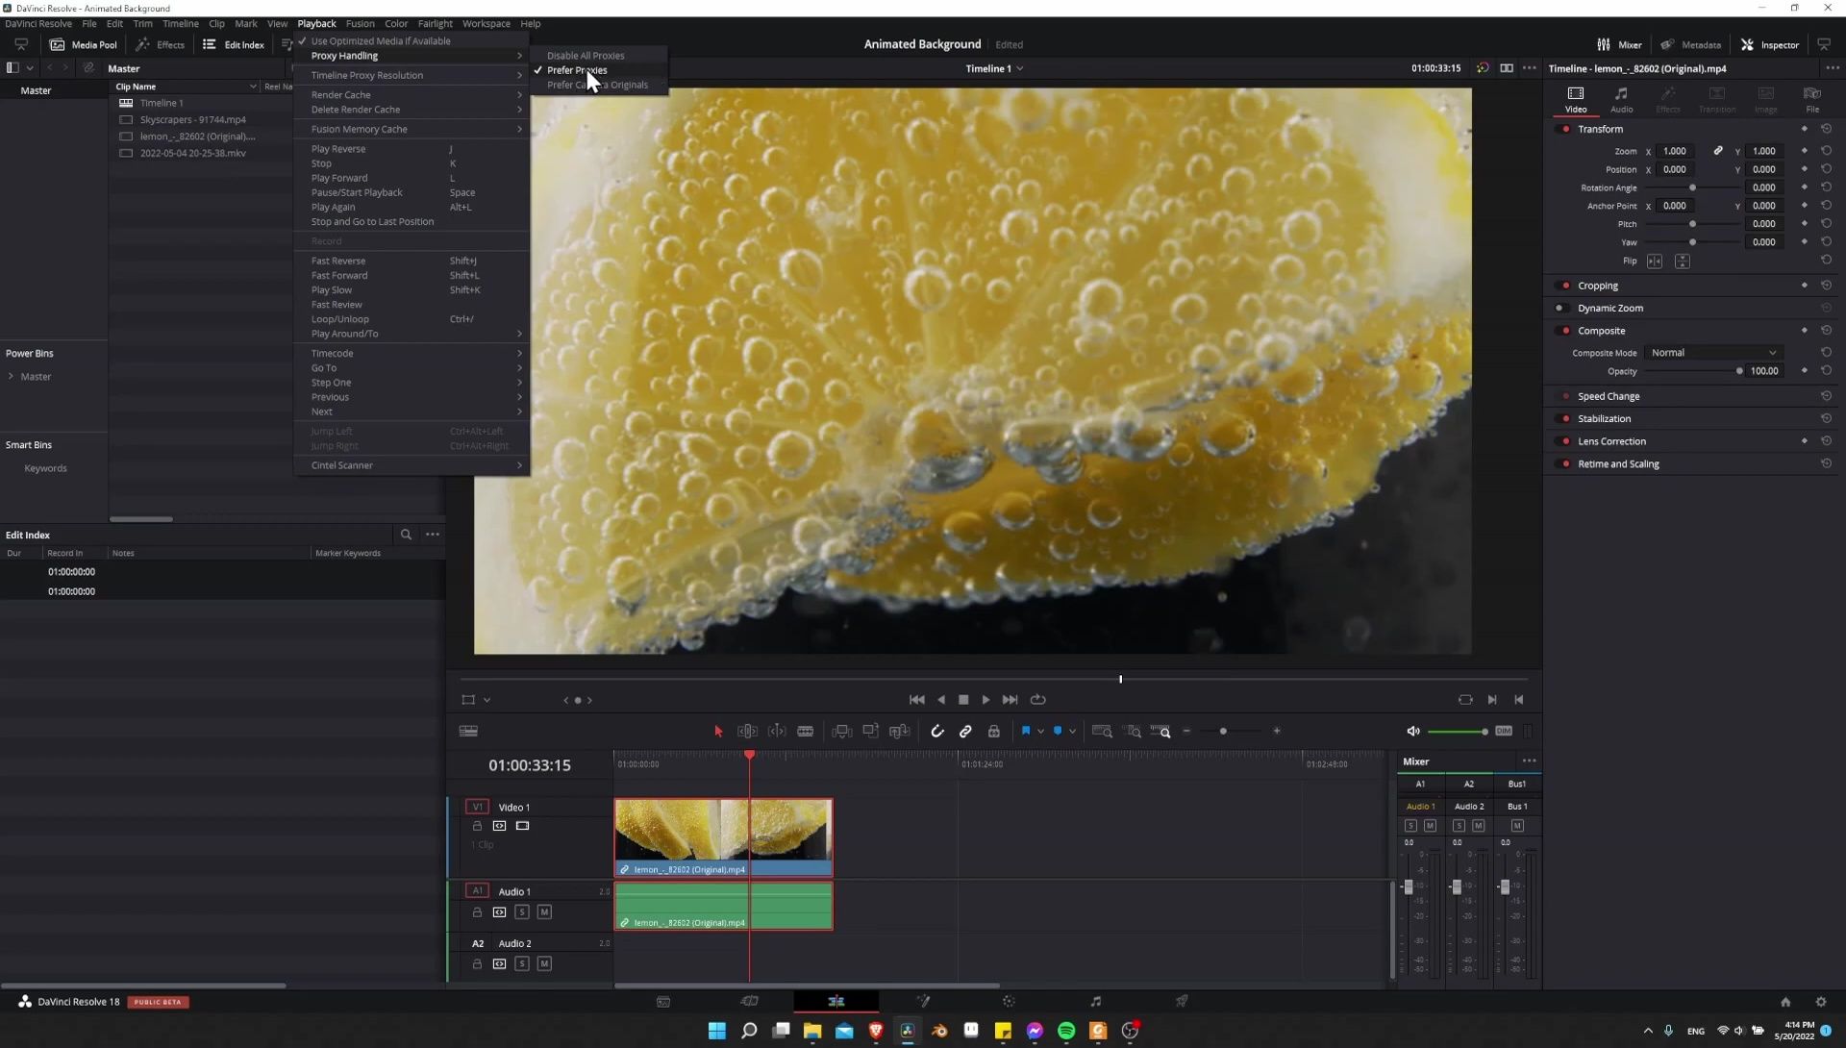This screenshot has width=1846, height=1048.
Task: Mute viewer audio using speaker icon
Action: 1412,731
